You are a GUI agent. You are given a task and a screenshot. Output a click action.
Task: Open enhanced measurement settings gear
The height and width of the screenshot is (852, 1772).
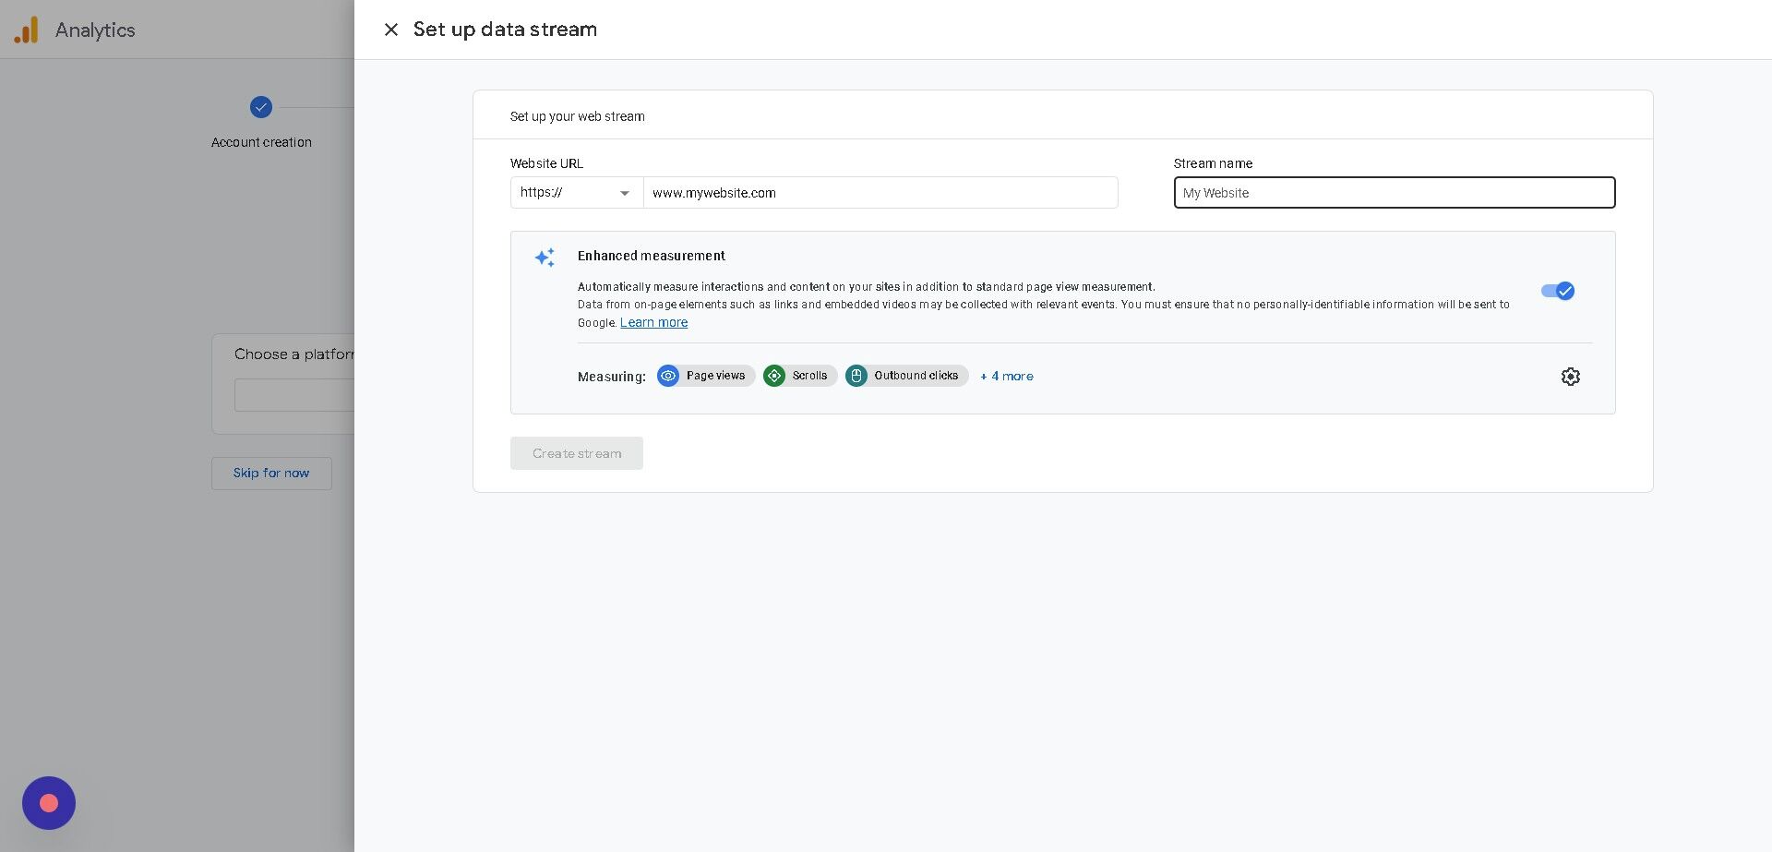1570,377
